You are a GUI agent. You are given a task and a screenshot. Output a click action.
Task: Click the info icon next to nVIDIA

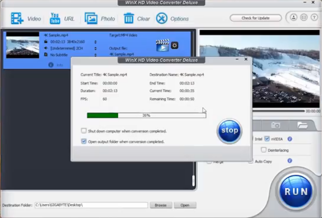(x=290, y=139)
